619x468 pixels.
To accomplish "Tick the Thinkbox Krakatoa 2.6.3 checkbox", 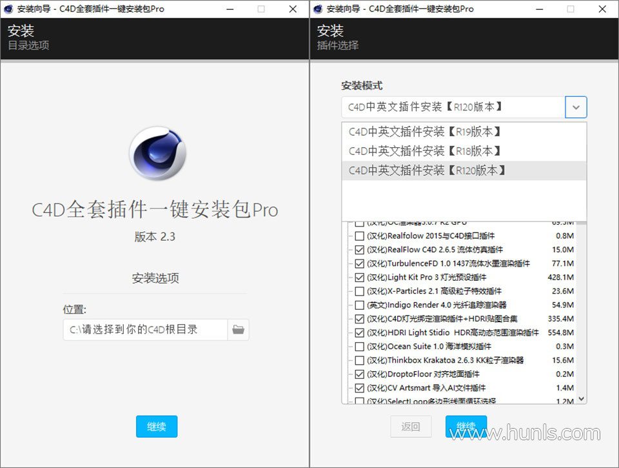I will [359, 360].
